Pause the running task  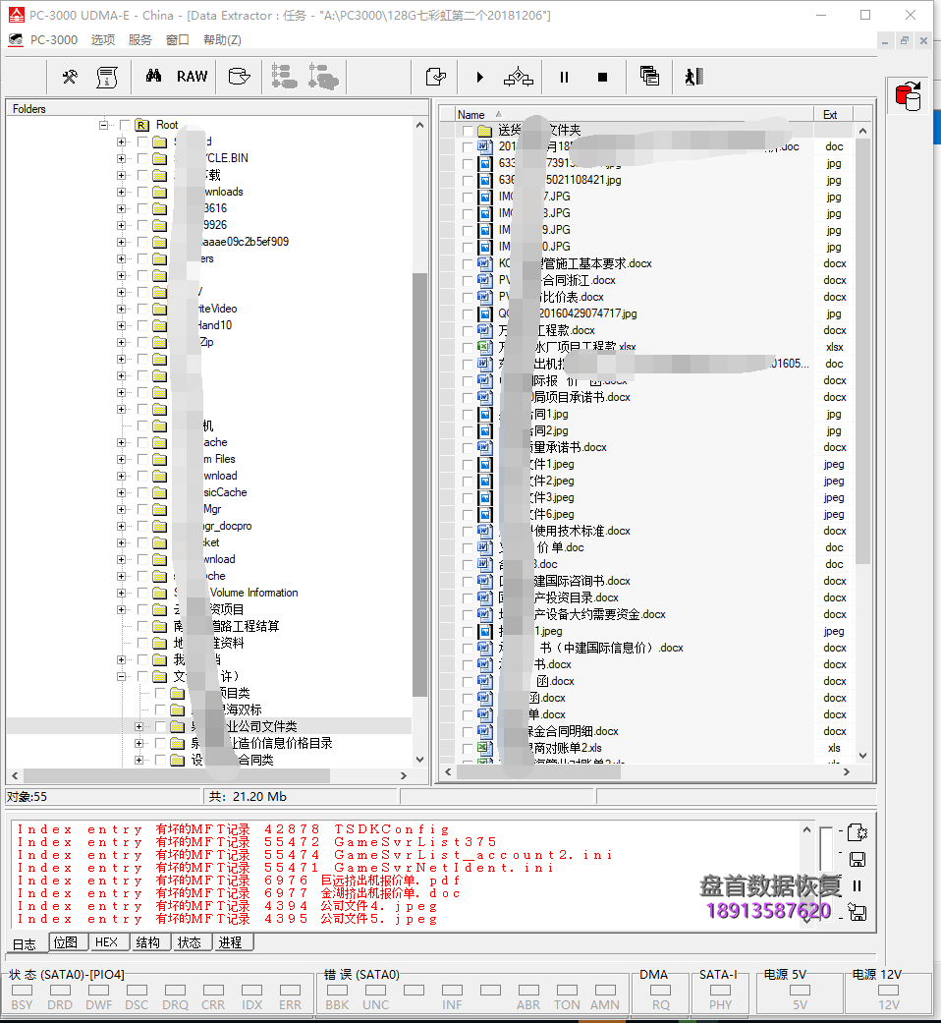pyautogui.click(x=564, y=77)
